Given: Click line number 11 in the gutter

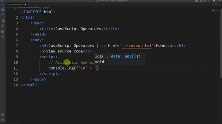Looking at the screenshot, I should pyautogui.click(x=16, y=68).
